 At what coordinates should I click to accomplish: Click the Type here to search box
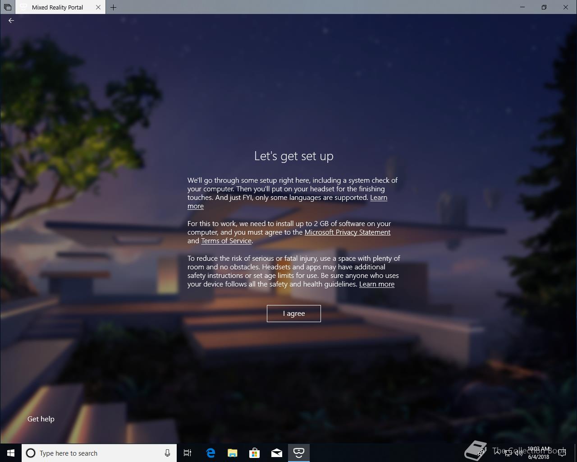pyautogui.click(x=99, y=453)
